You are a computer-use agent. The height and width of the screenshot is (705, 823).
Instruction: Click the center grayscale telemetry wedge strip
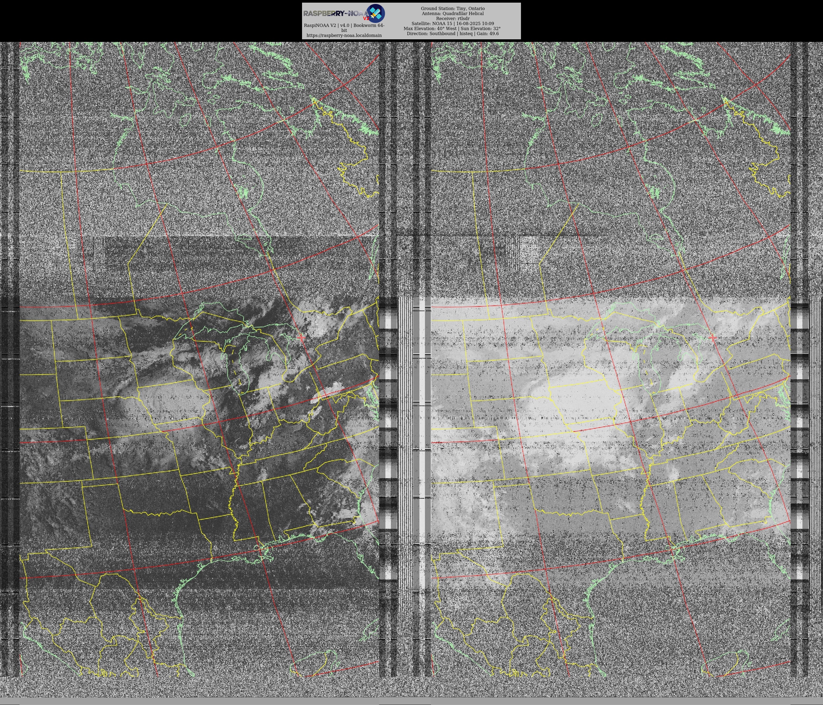click(x=388, y=437)
